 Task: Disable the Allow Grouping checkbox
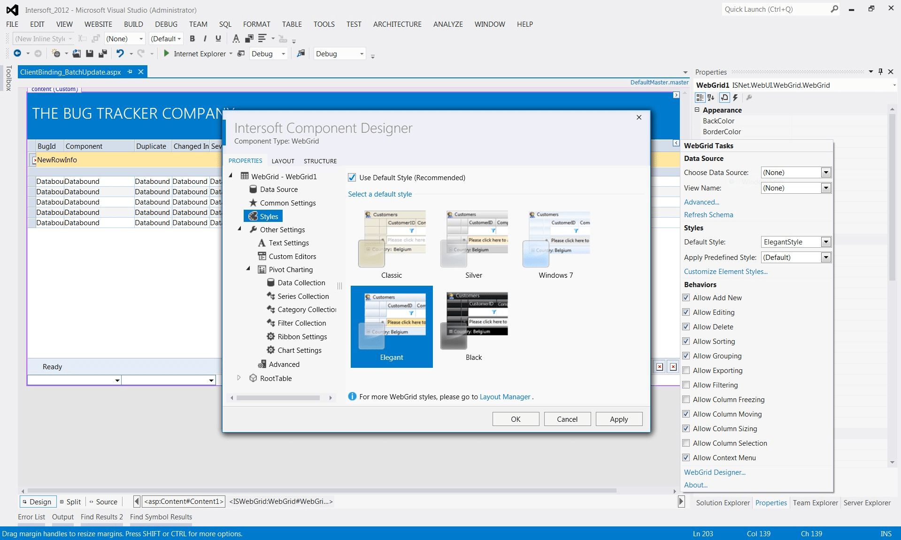point(686,356)
